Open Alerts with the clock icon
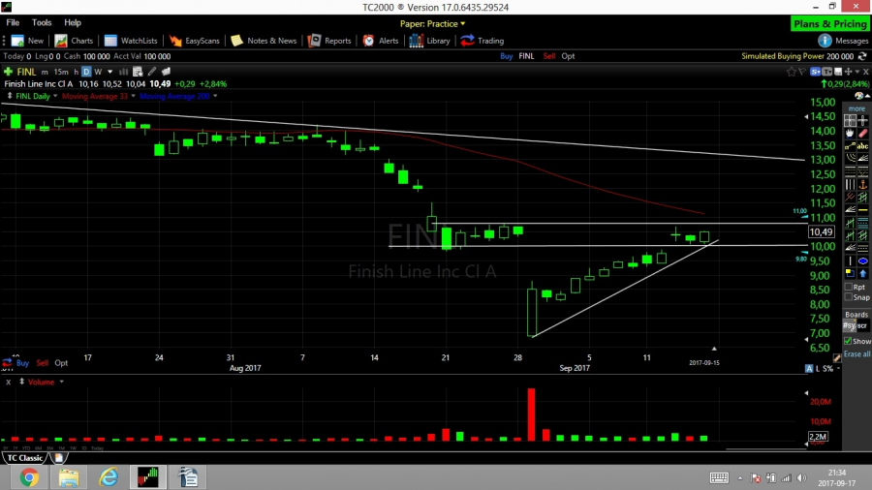Viewport: 872px width, 490px height. tap(381, 41)
